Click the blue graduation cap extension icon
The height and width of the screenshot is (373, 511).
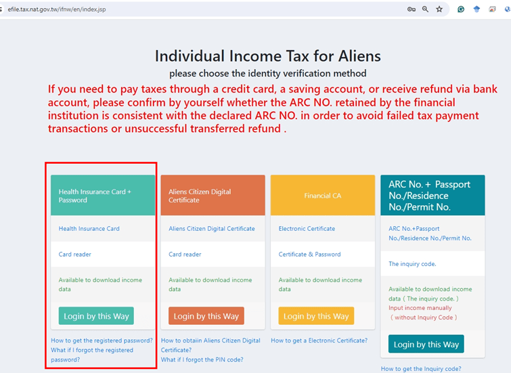pyautogui.click(x=477, y=9)
